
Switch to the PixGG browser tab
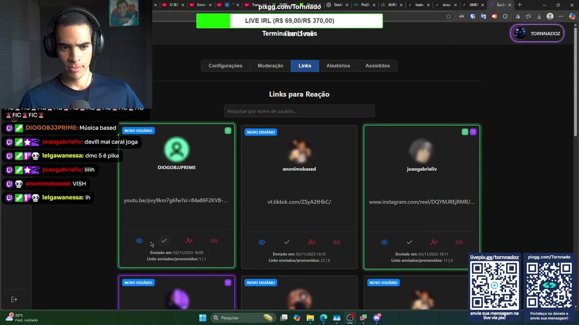coord(364,5)
